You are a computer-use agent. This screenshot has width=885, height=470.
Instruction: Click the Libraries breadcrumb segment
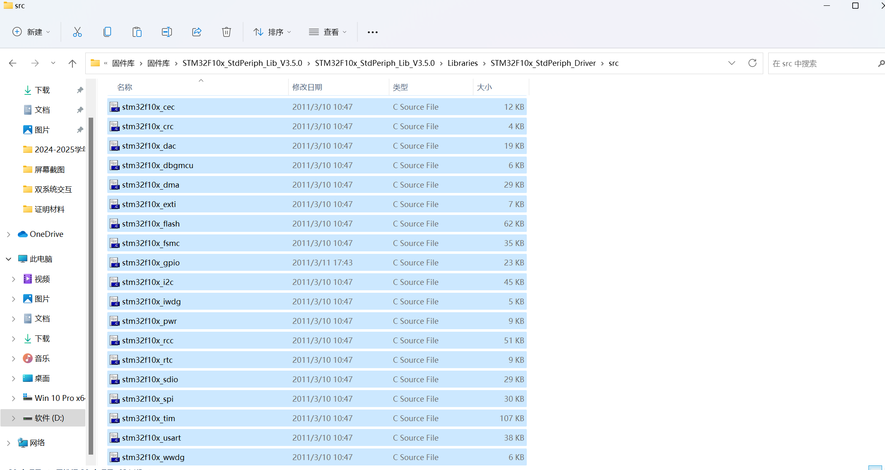(x=463, y=63)
